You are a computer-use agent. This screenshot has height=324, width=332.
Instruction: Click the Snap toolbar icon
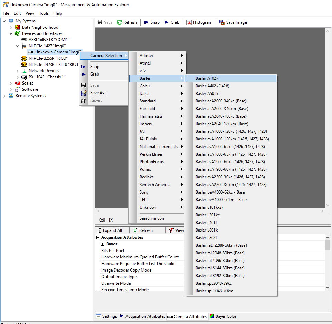pos(146,22)
